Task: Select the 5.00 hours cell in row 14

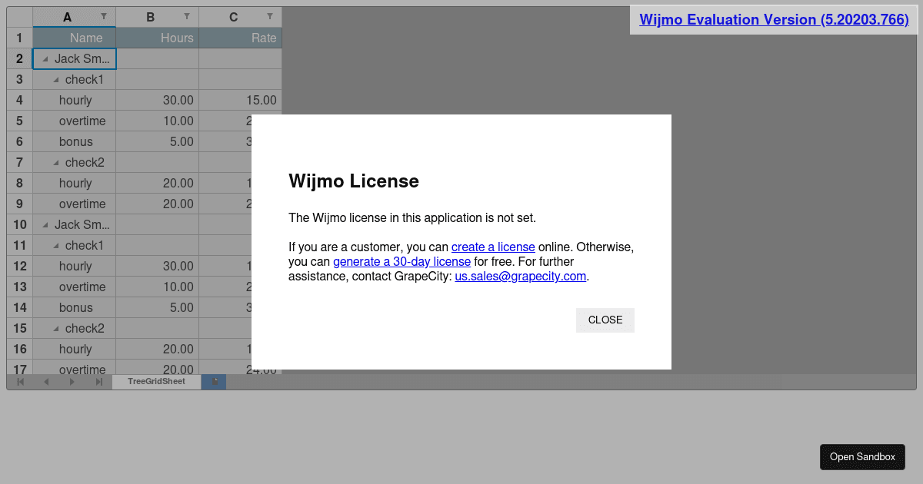Action: click(x=158, y=307)
